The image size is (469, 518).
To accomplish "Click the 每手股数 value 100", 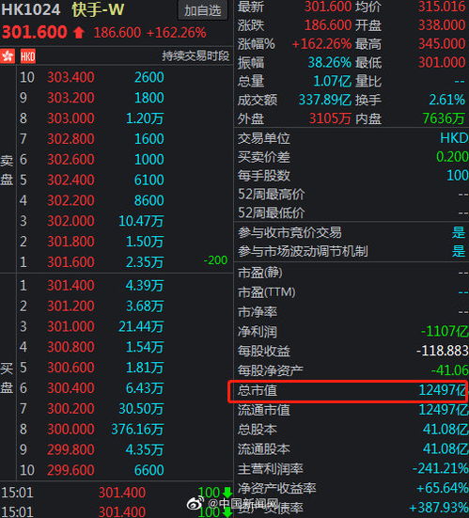I will (x=458, y=175).
